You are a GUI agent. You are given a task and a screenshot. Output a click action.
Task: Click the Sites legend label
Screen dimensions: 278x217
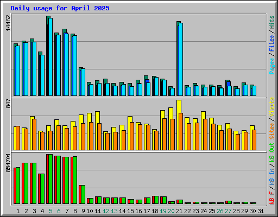[271, 131]
